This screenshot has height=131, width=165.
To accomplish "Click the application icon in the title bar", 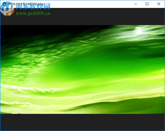I will click(4, 4).
